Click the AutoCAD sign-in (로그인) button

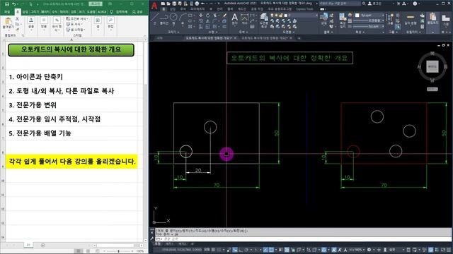374,4
